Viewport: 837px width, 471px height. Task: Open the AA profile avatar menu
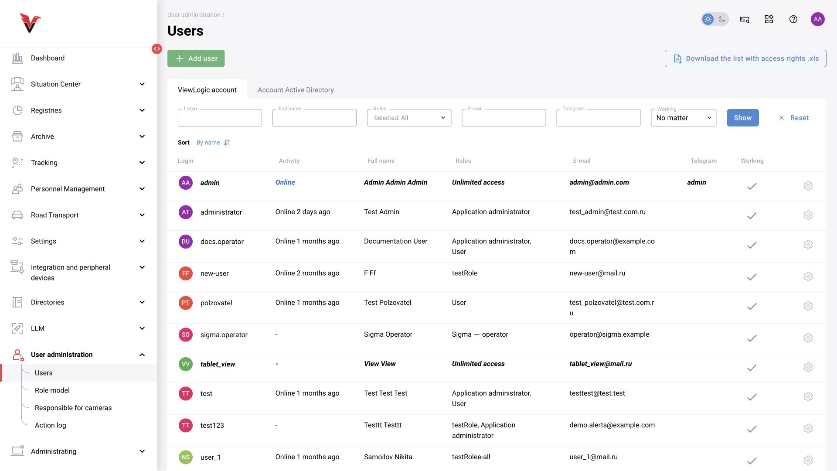tap(818, 19)
